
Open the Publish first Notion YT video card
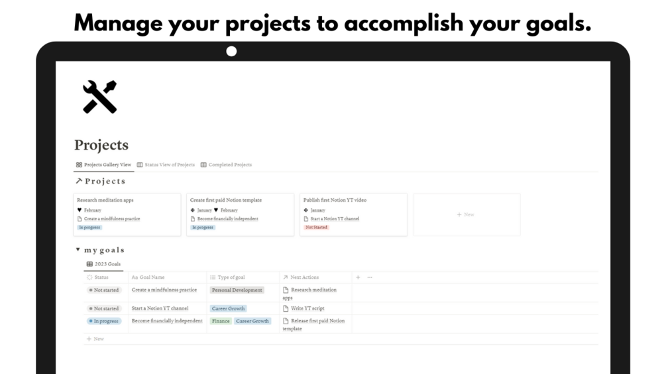pyautogui.click(x=335, y=200)
